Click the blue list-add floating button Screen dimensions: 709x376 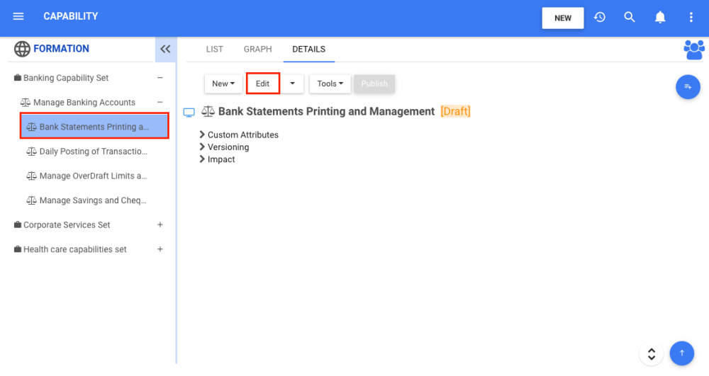pos(688,87)
